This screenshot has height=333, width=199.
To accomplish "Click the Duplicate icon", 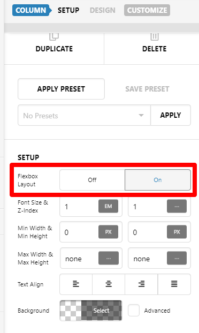I will click(x=54, y=36).
